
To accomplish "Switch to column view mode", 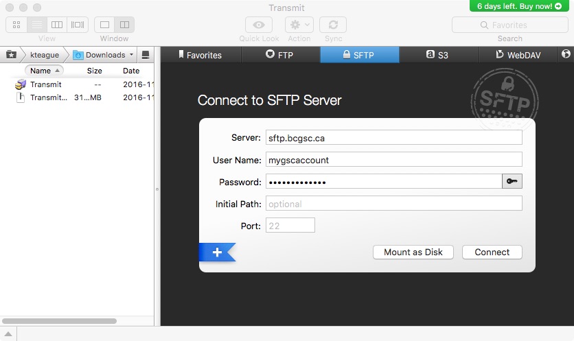I will click(x=57, y=25).
